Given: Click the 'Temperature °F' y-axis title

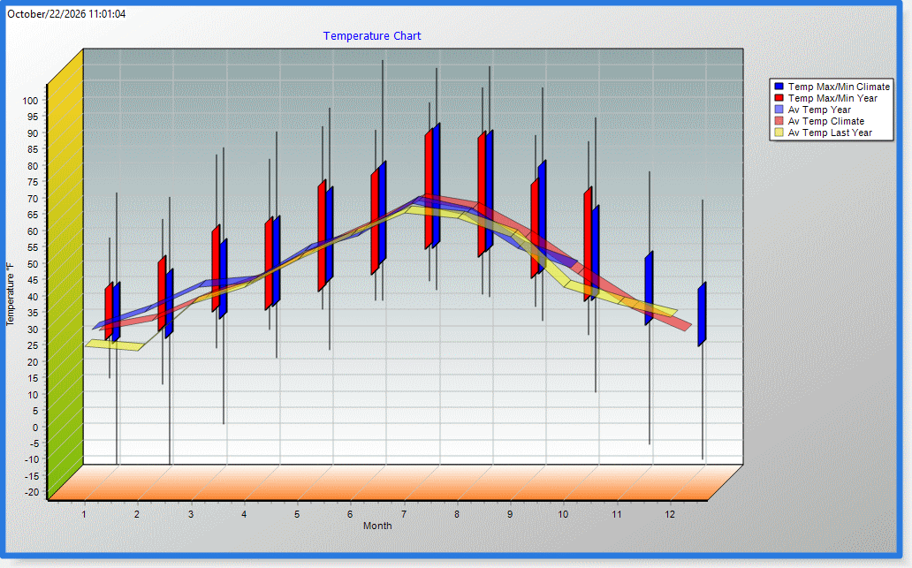Looking at the screenshot, I should pos(10,294).
